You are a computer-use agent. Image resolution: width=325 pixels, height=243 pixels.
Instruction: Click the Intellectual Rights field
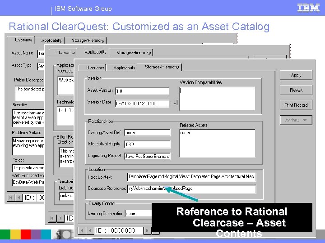click(147, 144)
